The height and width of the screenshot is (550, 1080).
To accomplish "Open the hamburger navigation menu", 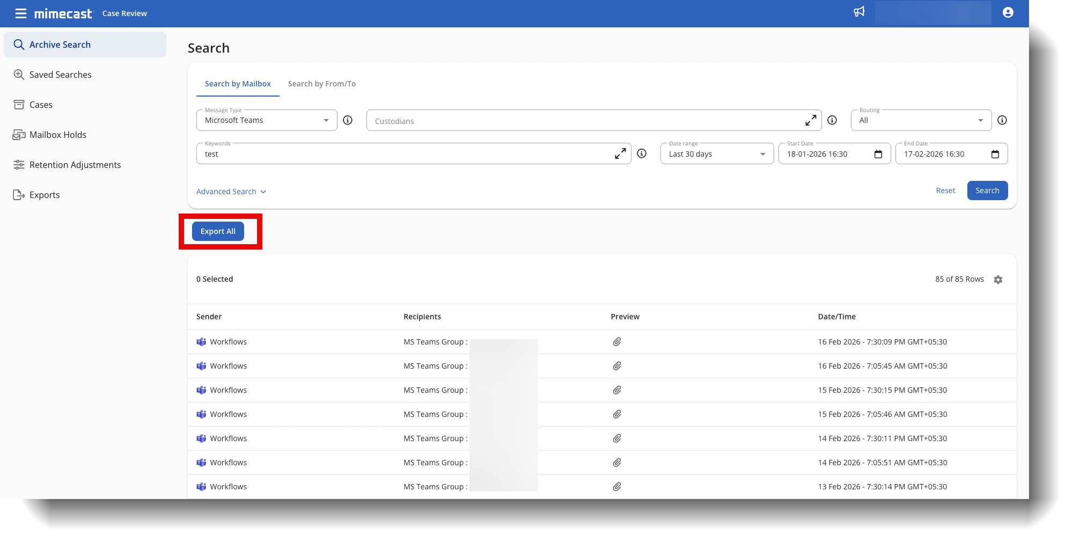I will pos(21,13).
